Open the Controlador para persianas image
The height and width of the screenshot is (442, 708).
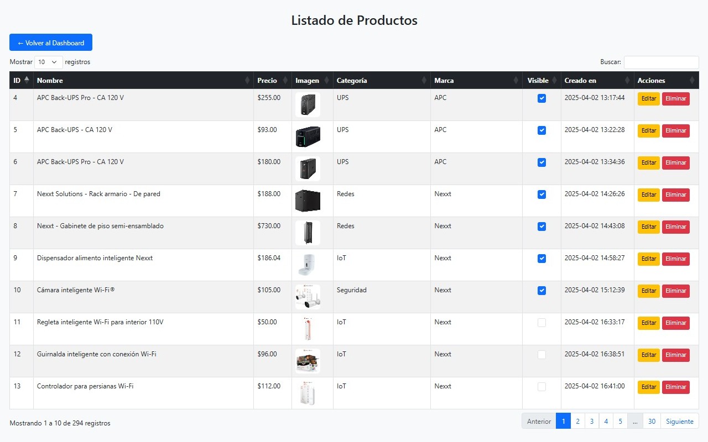tap(308, 393)
